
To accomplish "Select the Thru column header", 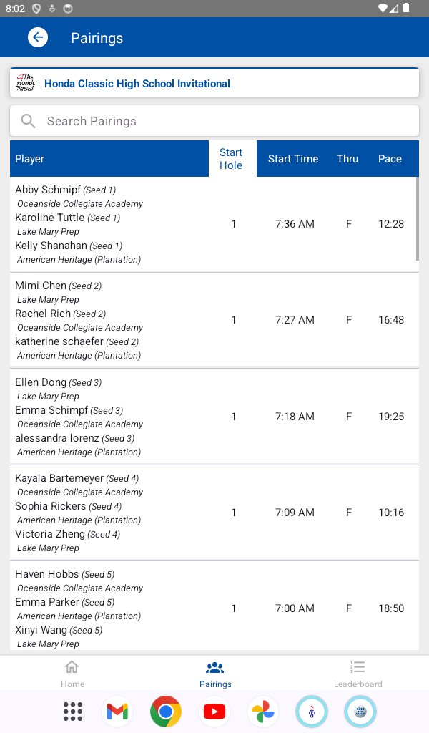I will click(347, 159).
